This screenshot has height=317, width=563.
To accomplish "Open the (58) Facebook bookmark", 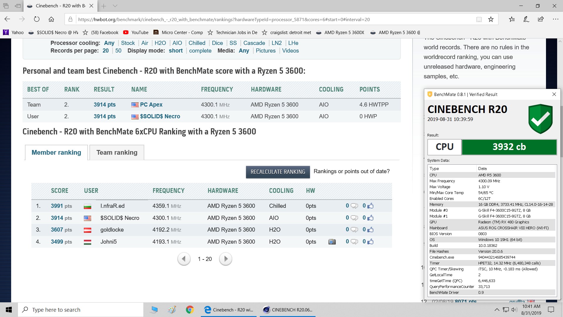I will pos(101,33).
